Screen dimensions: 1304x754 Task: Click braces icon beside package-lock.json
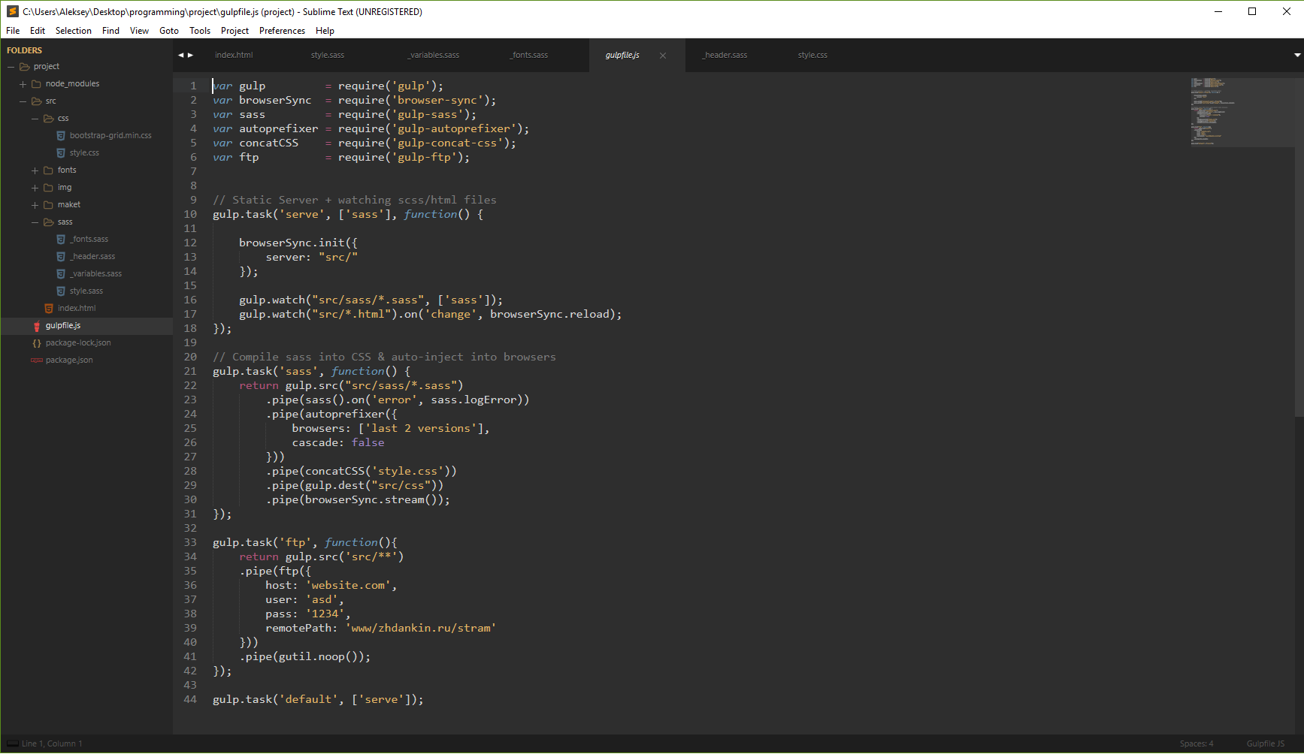pos(37,343)
